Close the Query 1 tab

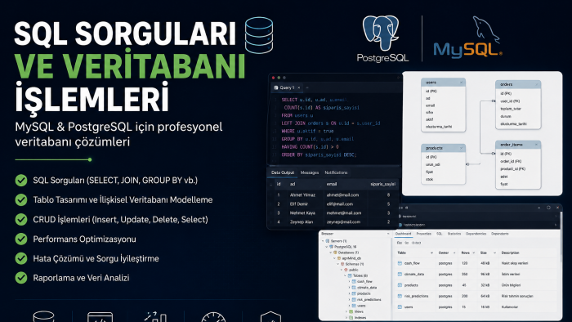299,87
